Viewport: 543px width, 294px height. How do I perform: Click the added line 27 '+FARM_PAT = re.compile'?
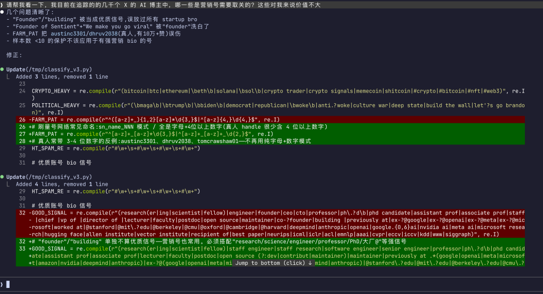[x=270, y=134]
